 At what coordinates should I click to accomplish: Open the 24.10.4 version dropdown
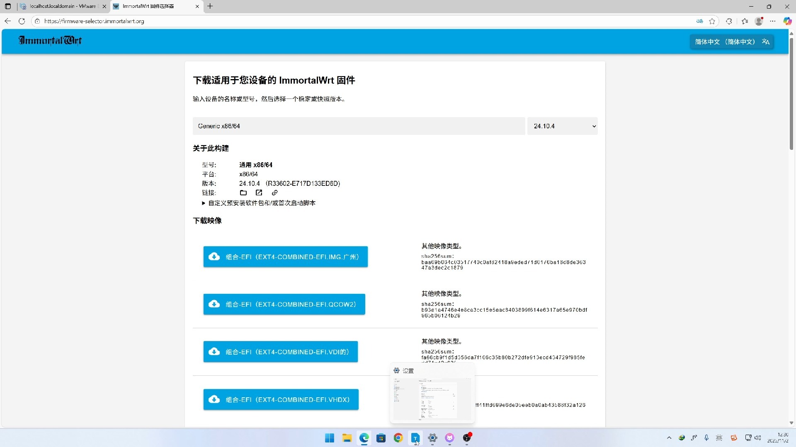(562, 126)
